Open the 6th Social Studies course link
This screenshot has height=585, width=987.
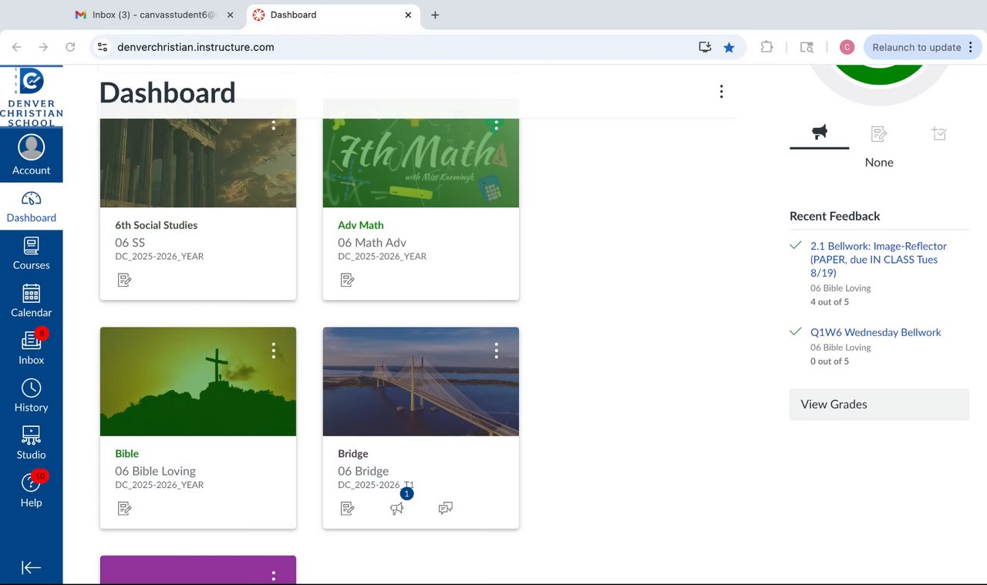[x=156, y=225]
